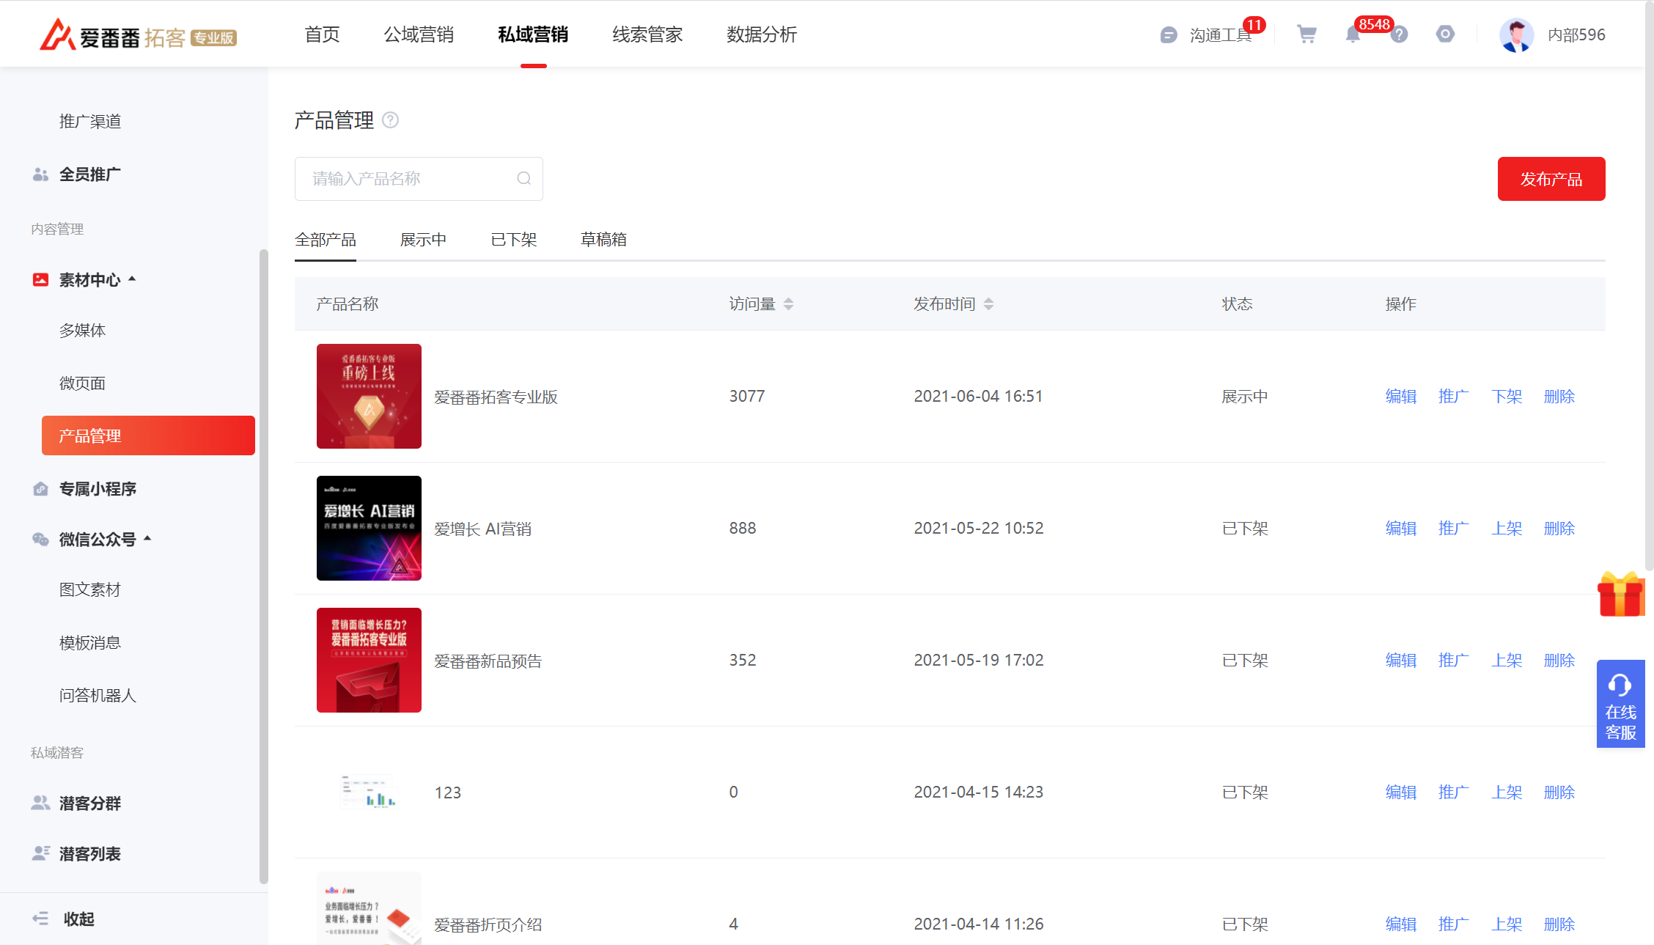Collapse the 微信公众号 section arrow
The width and height of the screenshot is (1654, 945).
click(x=147, y=538)
